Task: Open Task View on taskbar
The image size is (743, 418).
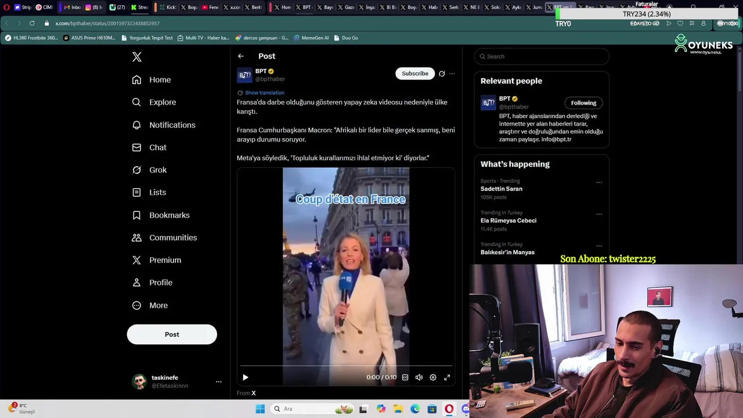Action: click(363, 409)
